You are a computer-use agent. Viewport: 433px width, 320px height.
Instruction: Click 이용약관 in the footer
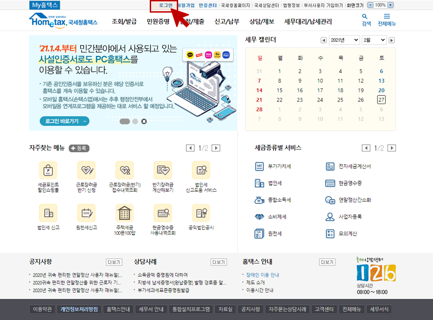(x=42, y=309)
